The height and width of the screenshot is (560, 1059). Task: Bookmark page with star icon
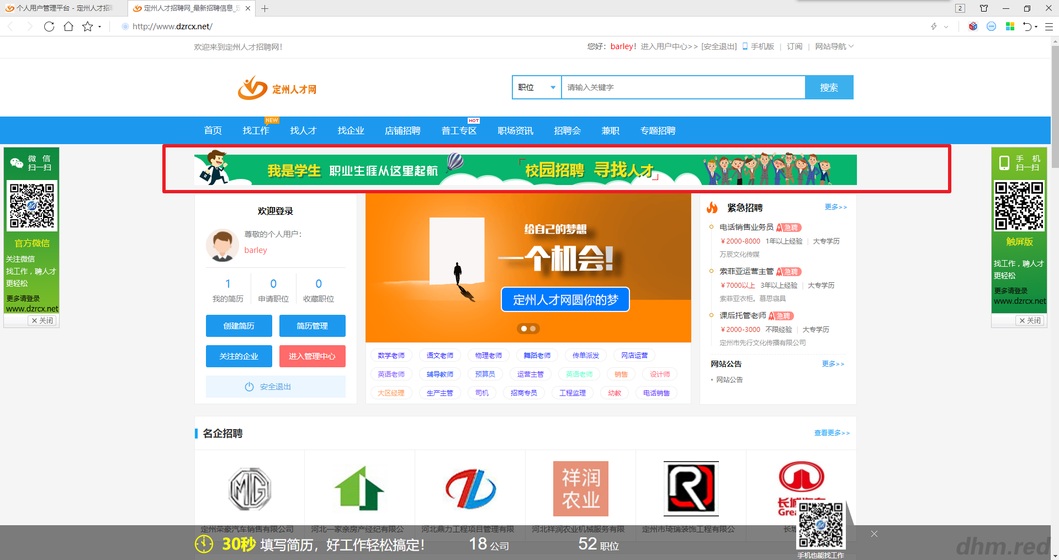click(x=87, y=27)
